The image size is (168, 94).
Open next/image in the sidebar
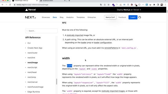(33, 63)
